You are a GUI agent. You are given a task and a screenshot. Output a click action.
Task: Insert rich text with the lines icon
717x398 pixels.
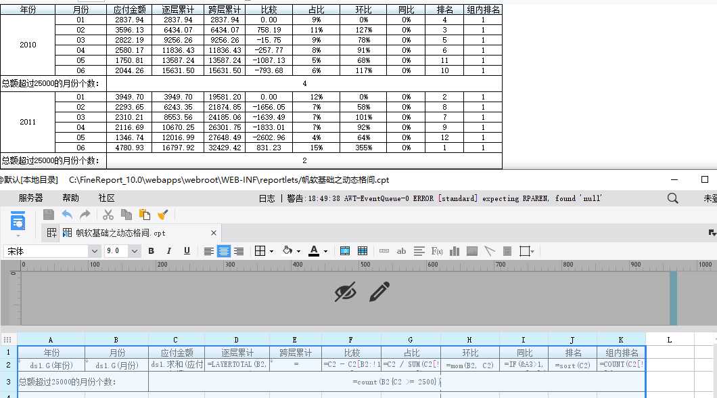419,251
